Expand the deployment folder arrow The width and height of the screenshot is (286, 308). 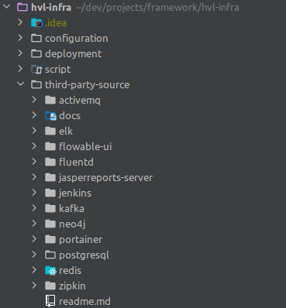click(x=20, y=53)
